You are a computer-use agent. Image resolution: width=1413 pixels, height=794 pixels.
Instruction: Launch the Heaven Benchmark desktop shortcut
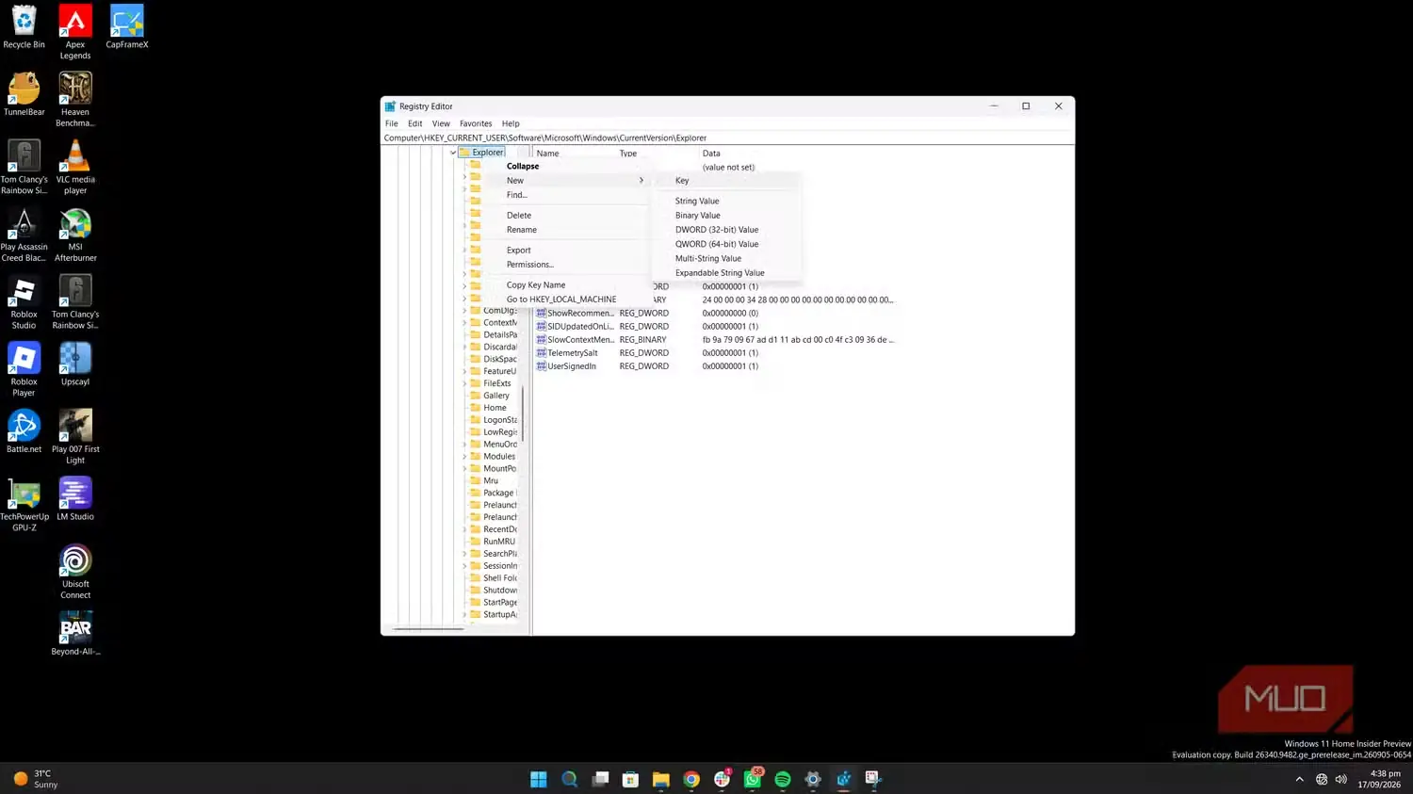pos(75,100)
